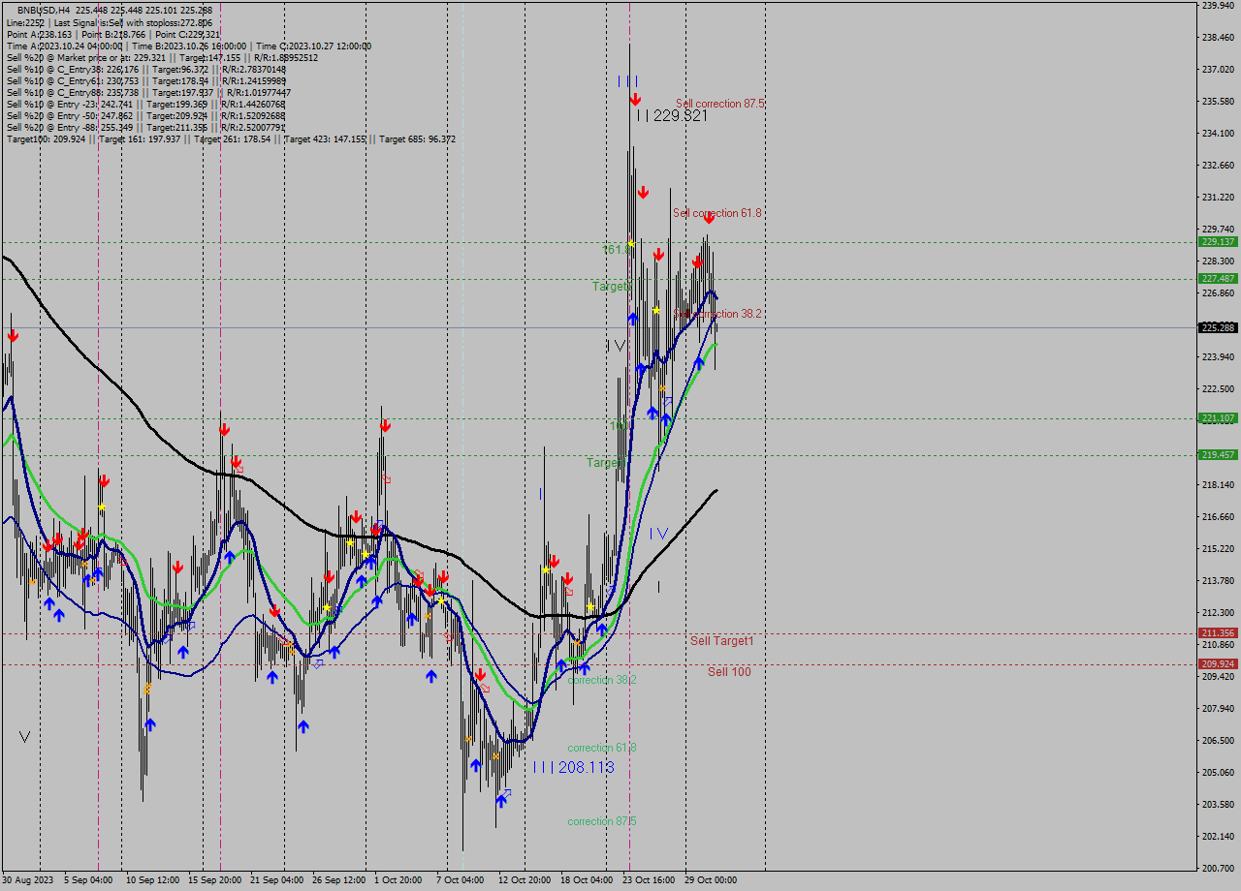Click the green '161.8' level label
Image resolution: width=1241 pixels, height=891 pixels.
616,250
